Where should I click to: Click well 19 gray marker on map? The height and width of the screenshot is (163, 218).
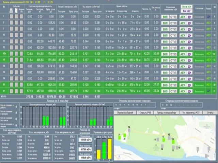click(129, 130)
